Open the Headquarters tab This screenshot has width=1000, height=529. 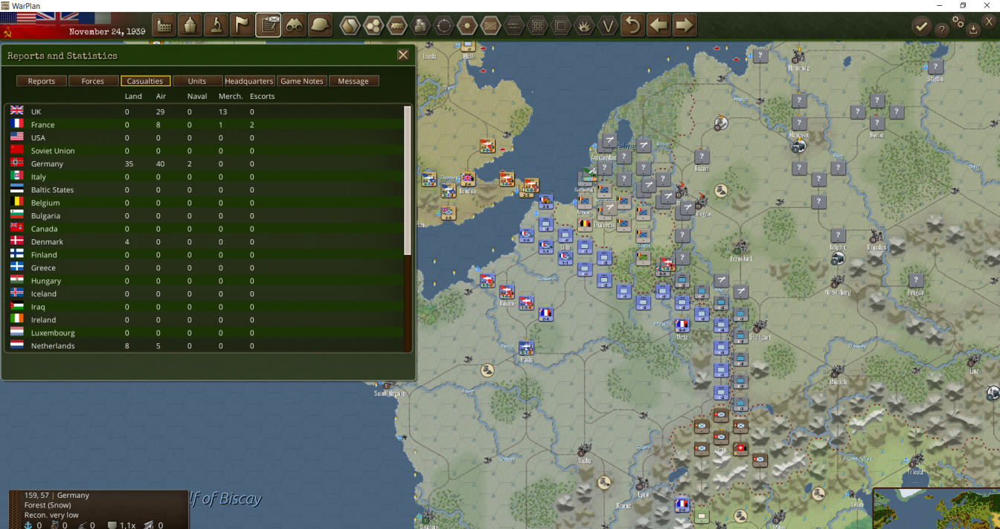249,81
